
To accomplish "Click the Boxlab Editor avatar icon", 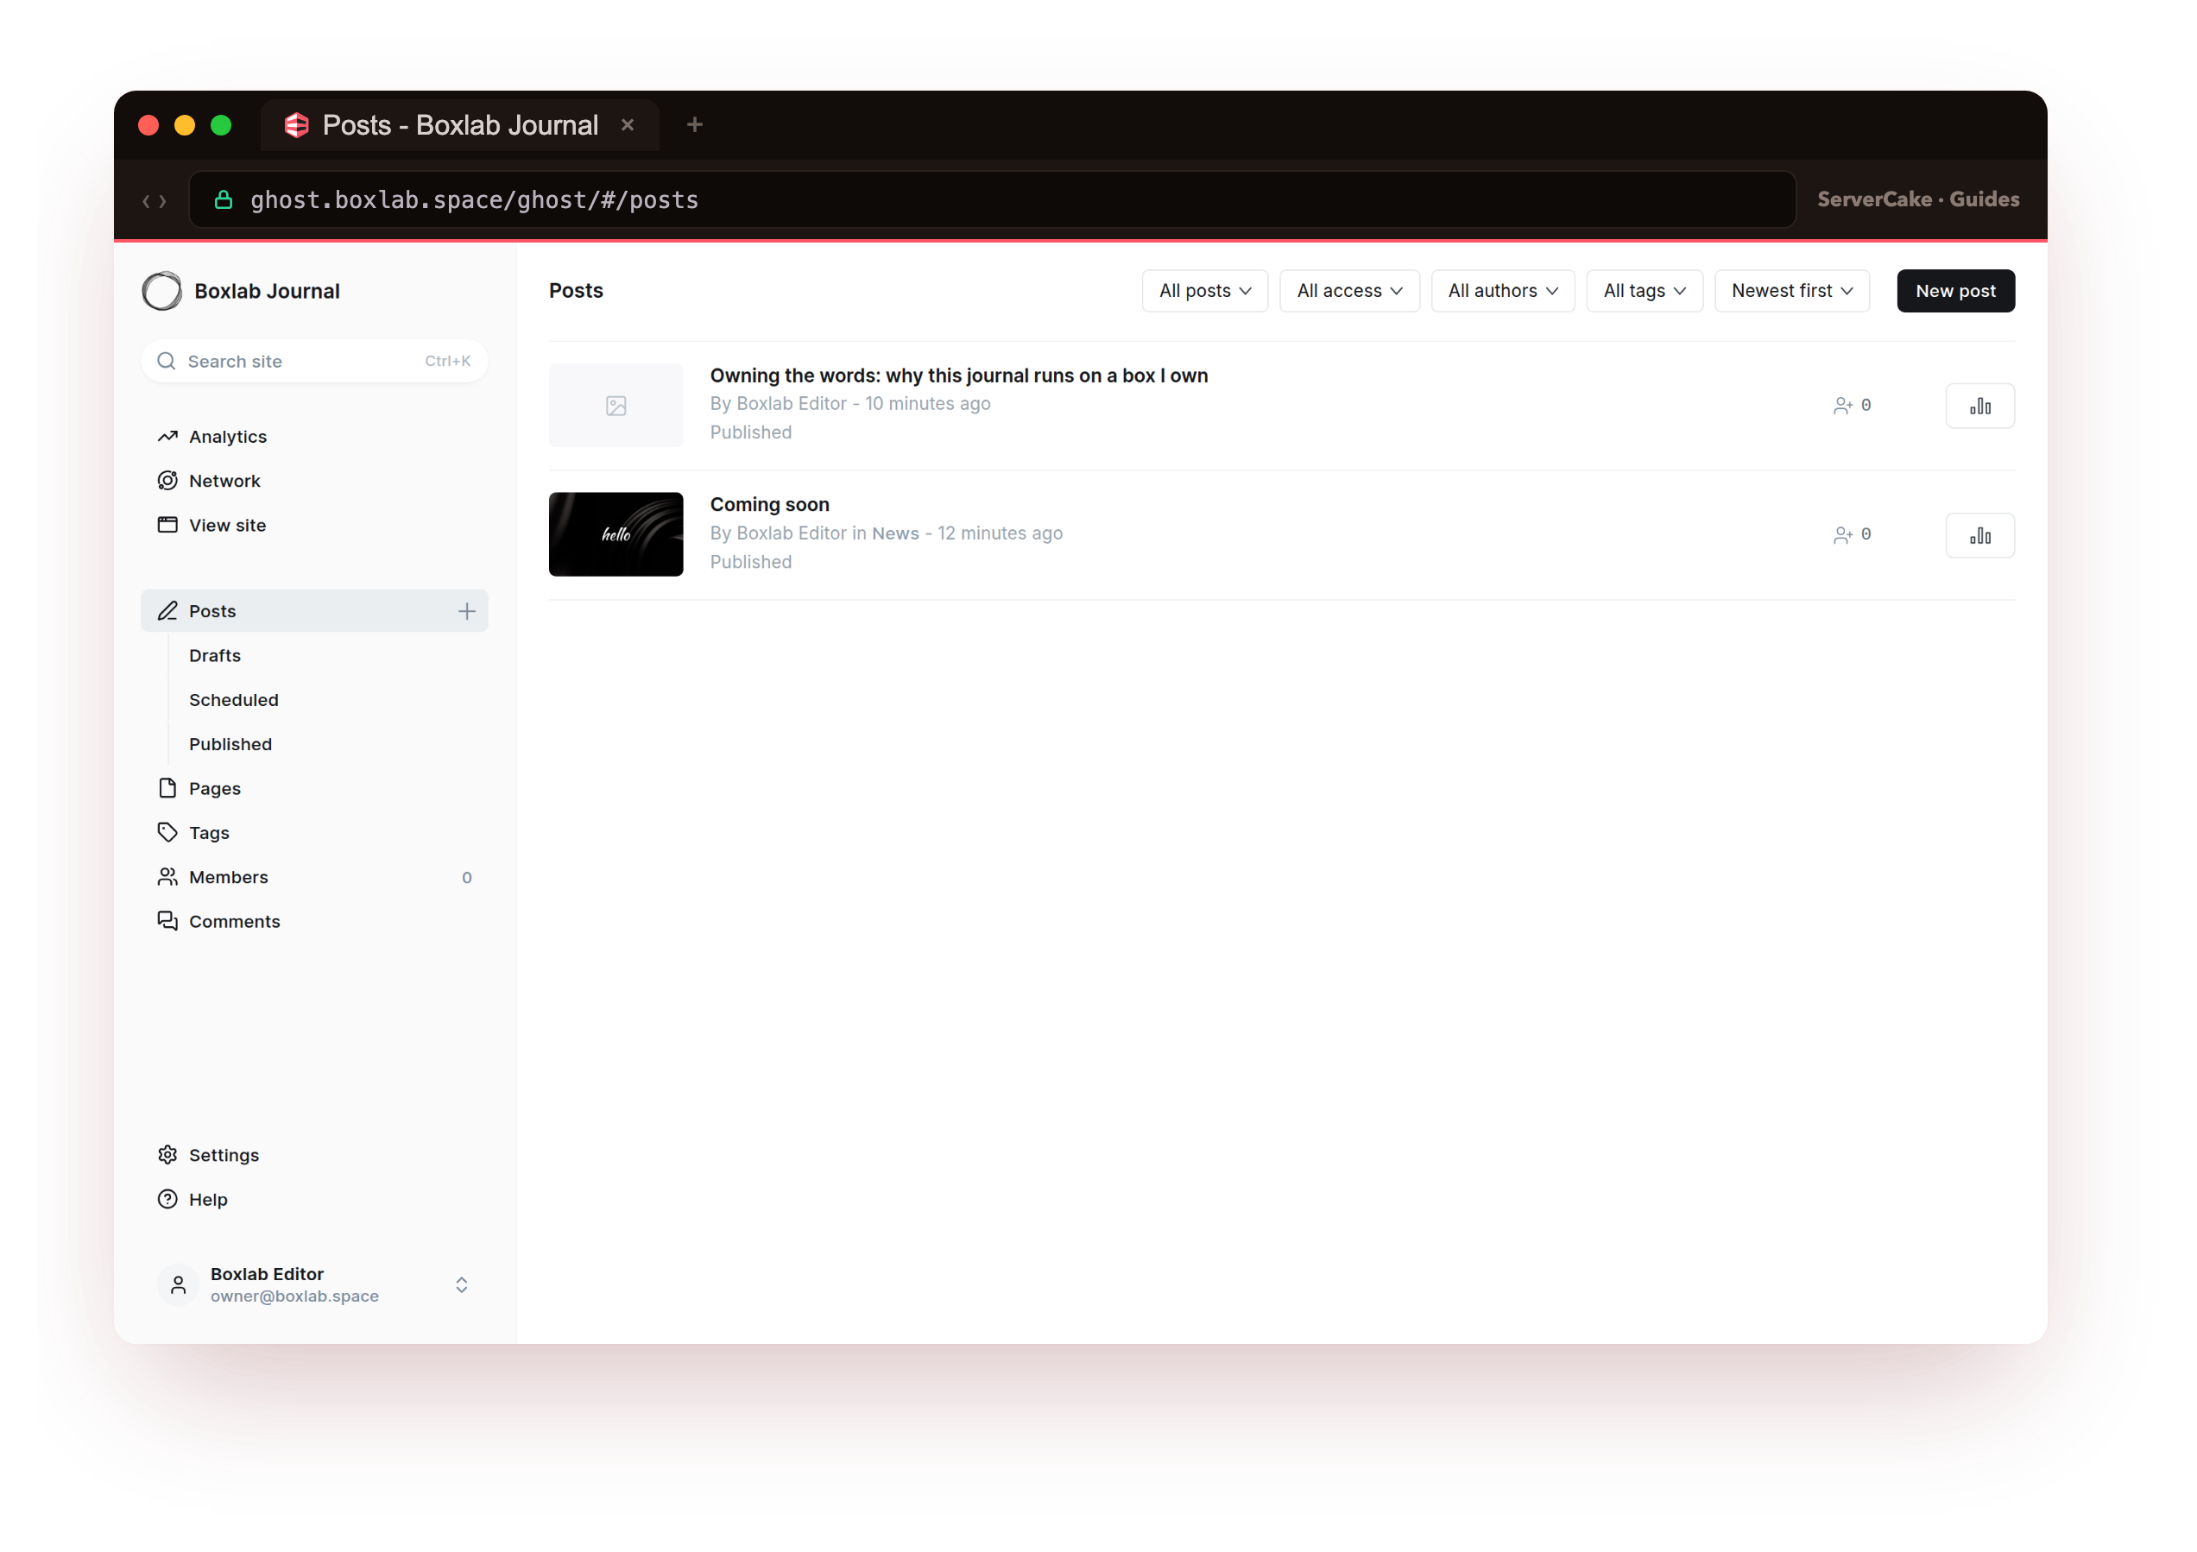I will pos(178,1285).
